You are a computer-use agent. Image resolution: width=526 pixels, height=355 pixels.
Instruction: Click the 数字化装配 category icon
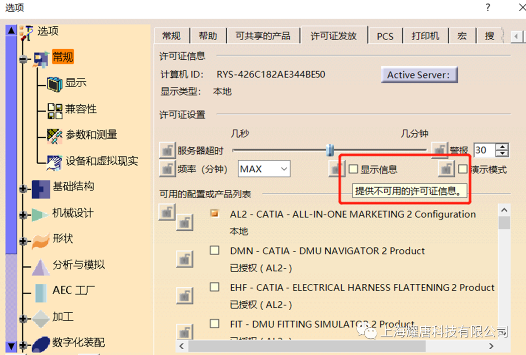click(41, 345)
